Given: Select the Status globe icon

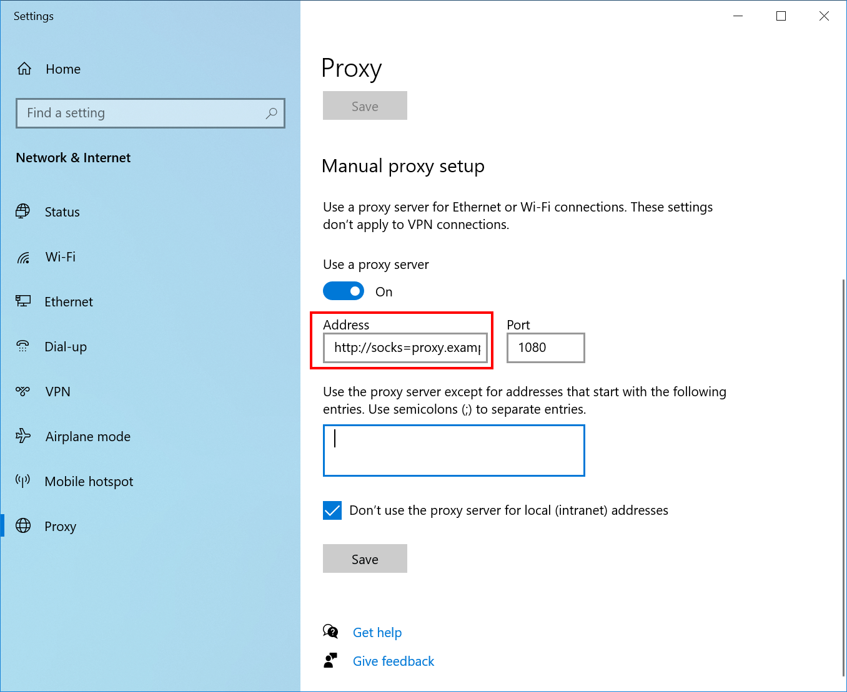Looking at the screenshot, I should [23, 212].
